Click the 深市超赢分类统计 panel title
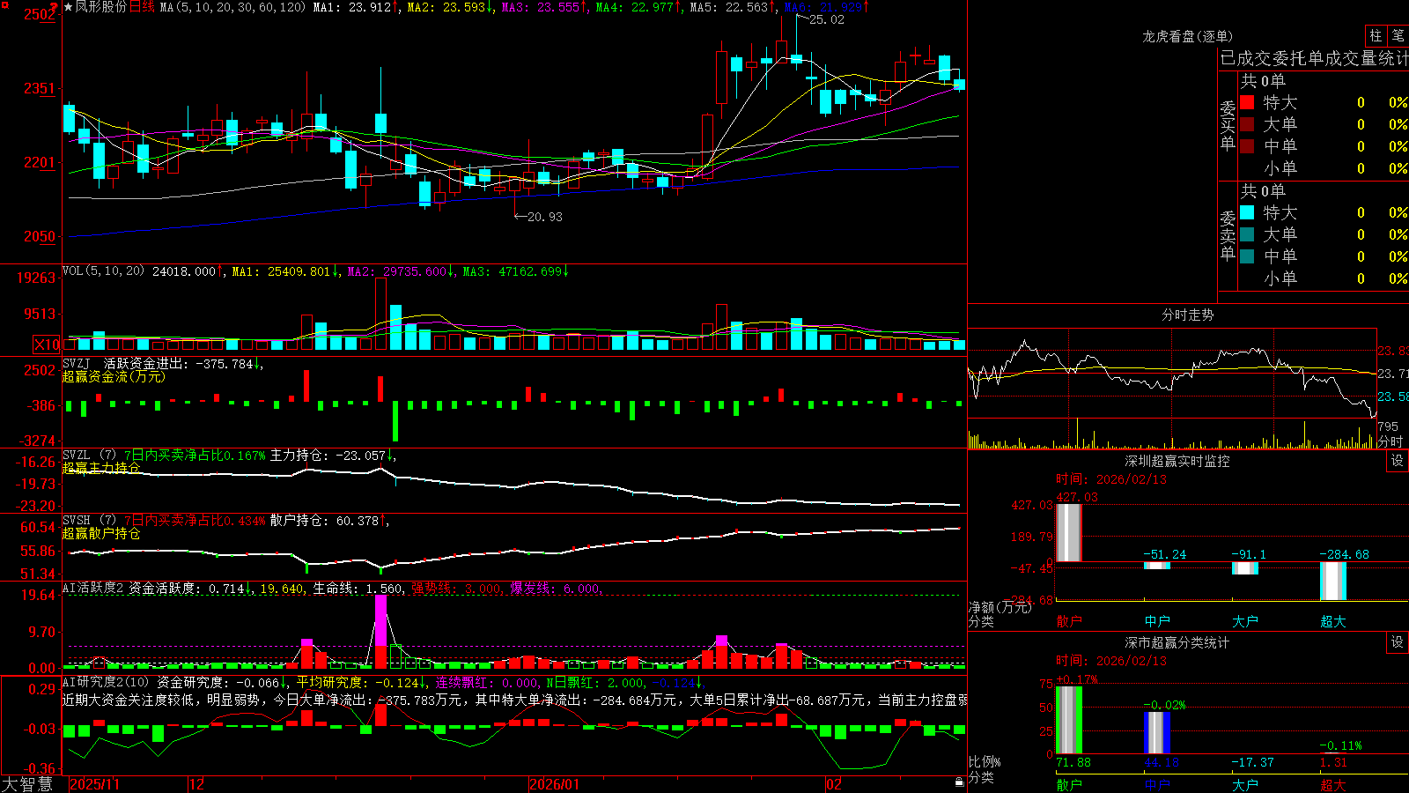This screenshot has height=793, width=1409. click(x=1177, y=642)
